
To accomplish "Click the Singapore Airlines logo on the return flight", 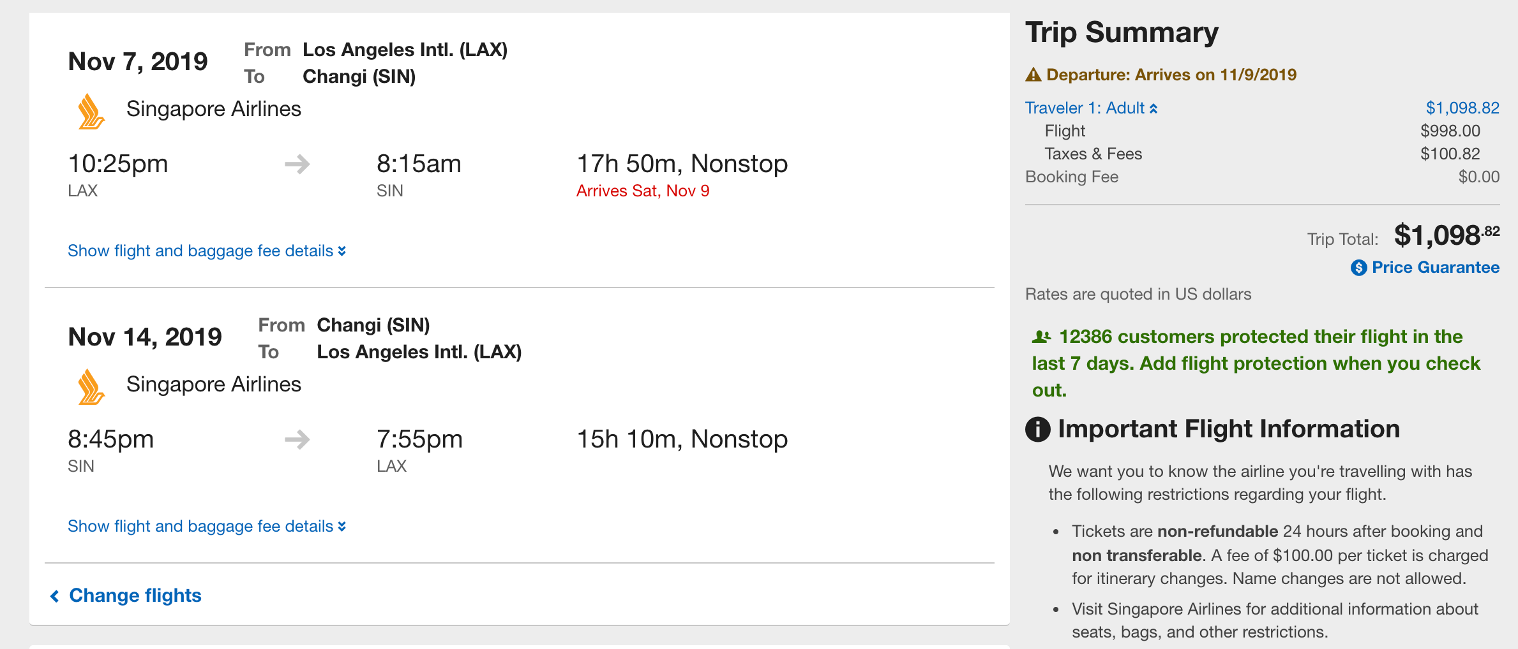I will [x=91, y=388].
